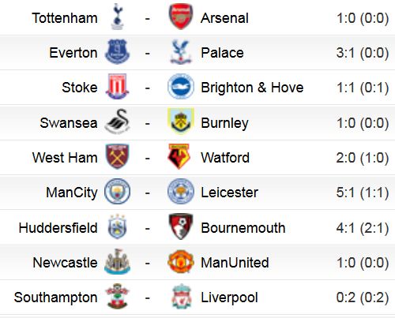Click the Newcastle club crest
Image resolution: width=395 pixels, height=318 pixels.
(118, 261)
